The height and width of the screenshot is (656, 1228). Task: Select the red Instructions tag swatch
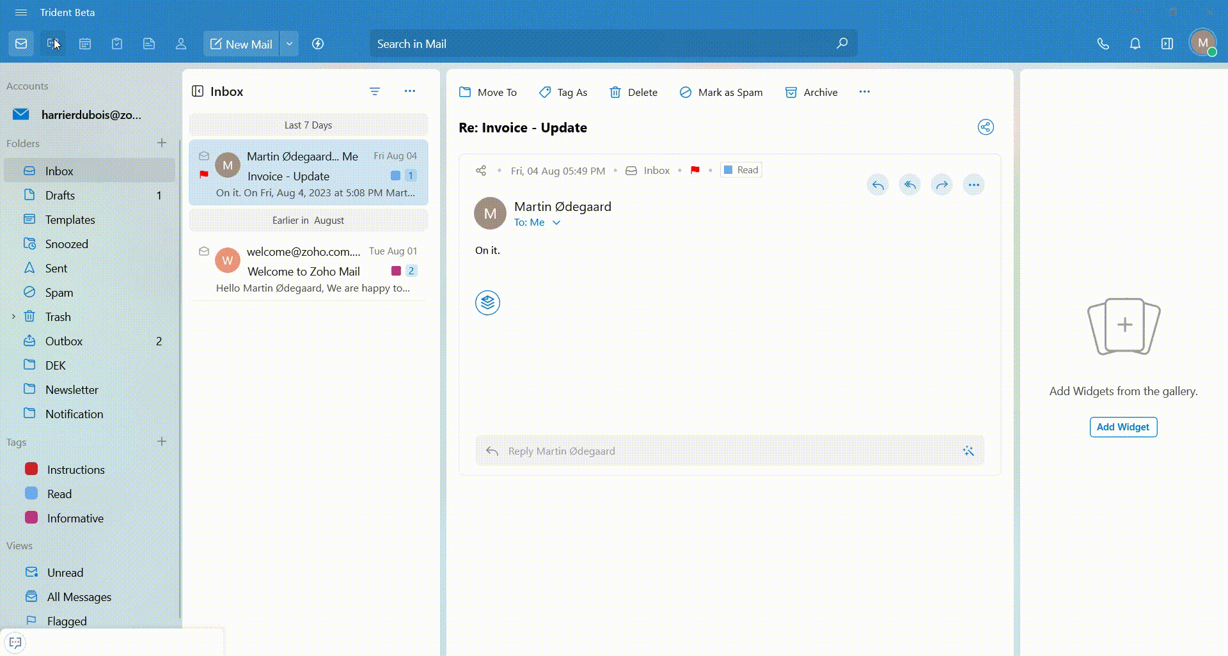pos(31,469)
